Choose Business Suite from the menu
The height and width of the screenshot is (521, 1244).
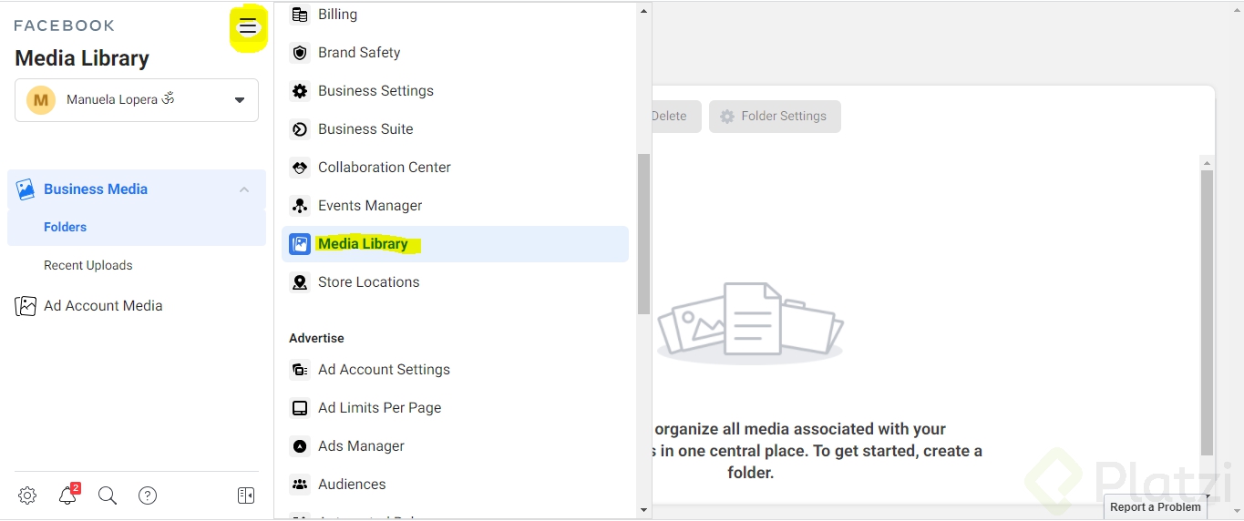click(x=455, y=129)
